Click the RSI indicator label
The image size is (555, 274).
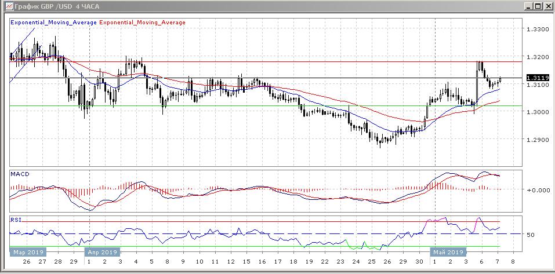point(16,220)
